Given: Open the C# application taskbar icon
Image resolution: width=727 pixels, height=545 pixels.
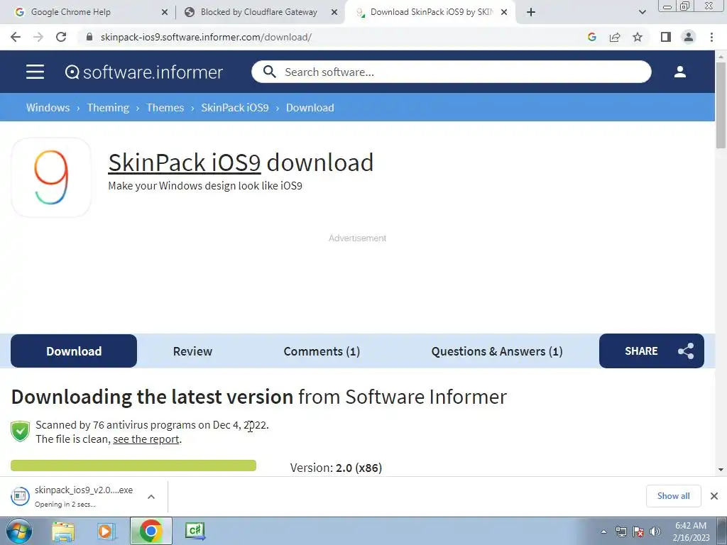Looking at the screenshot, I should point(195,531).
